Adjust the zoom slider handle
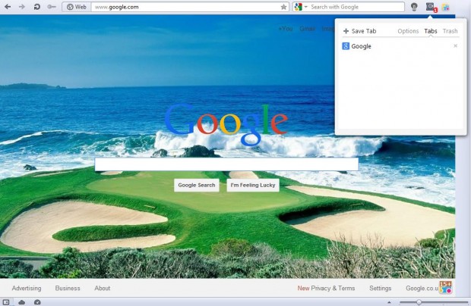Image resolution: width=471 pixels, height=306 pixels. (419, 302)
